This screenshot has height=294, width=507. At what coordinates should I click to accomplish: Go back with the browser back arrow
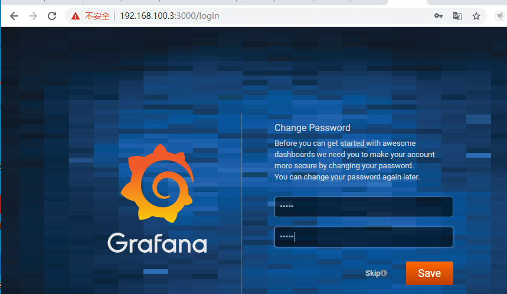click(x=14, y=16)
